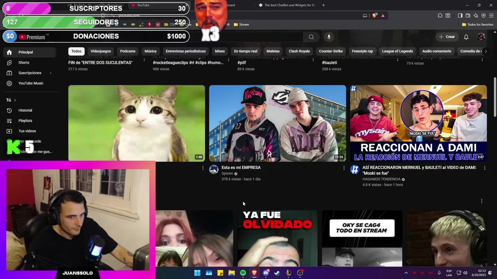
Task: Select the Freestyle rap filter chip
Action: pyautogui.click(x=362, y=51)
